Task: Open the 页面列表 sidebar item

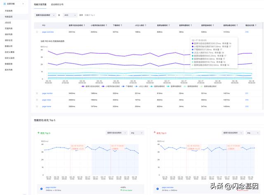Action: coord(9,29)
